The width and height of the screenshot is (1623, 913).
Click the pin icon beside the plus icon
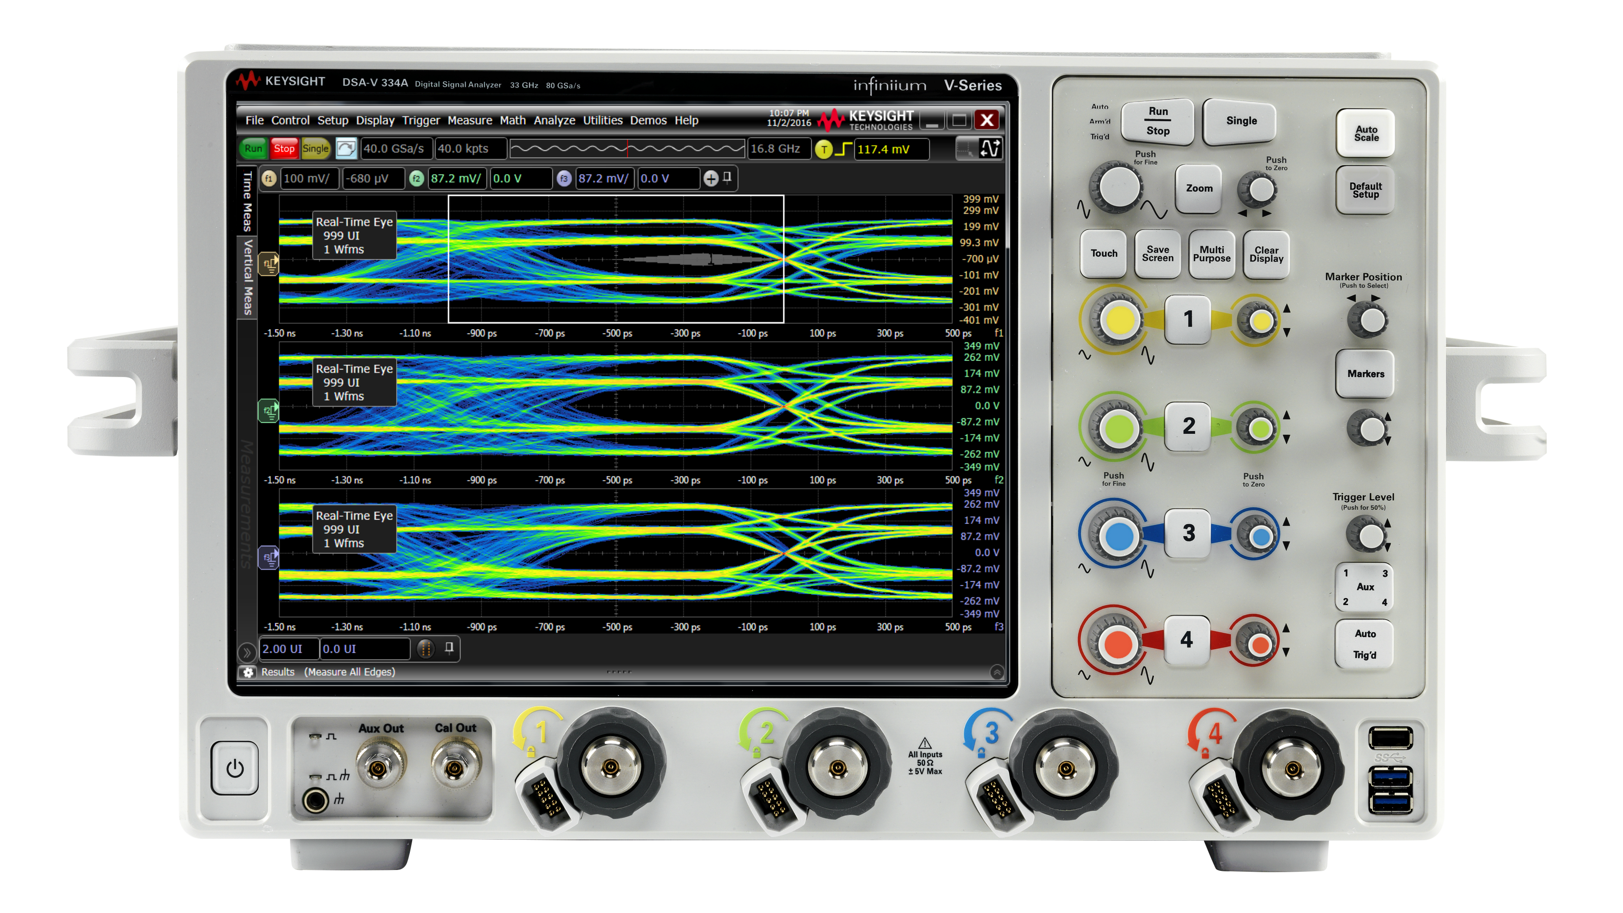tap(727, 178)
